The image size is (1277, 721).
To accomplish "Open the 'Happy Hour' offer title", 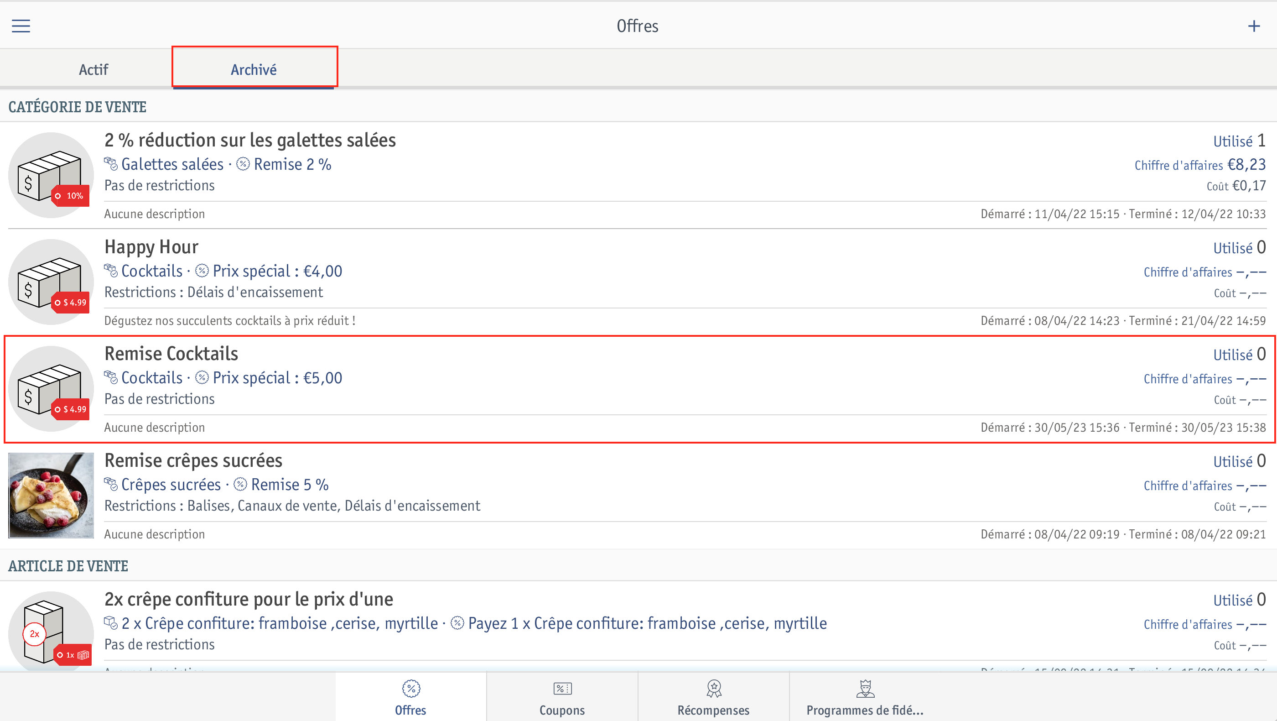I will (x=151, y=247).
